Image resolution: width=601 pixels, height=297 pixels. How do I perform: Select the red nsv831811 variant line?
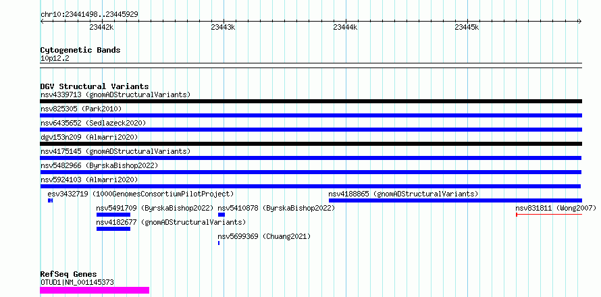[x=549, y=215]
